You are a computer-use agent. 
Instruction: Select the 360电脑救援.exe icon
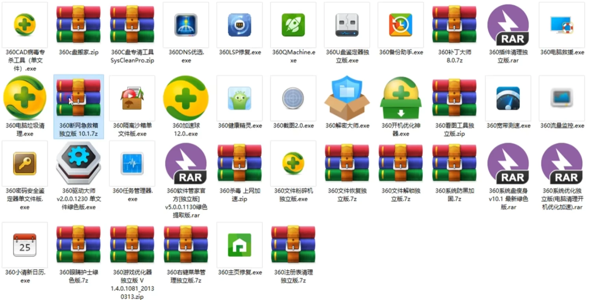point(562,25)
